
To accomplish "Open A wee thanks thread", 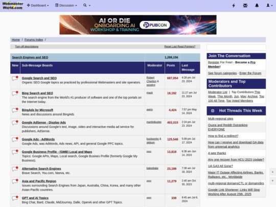I will click(x=217, y=153).
